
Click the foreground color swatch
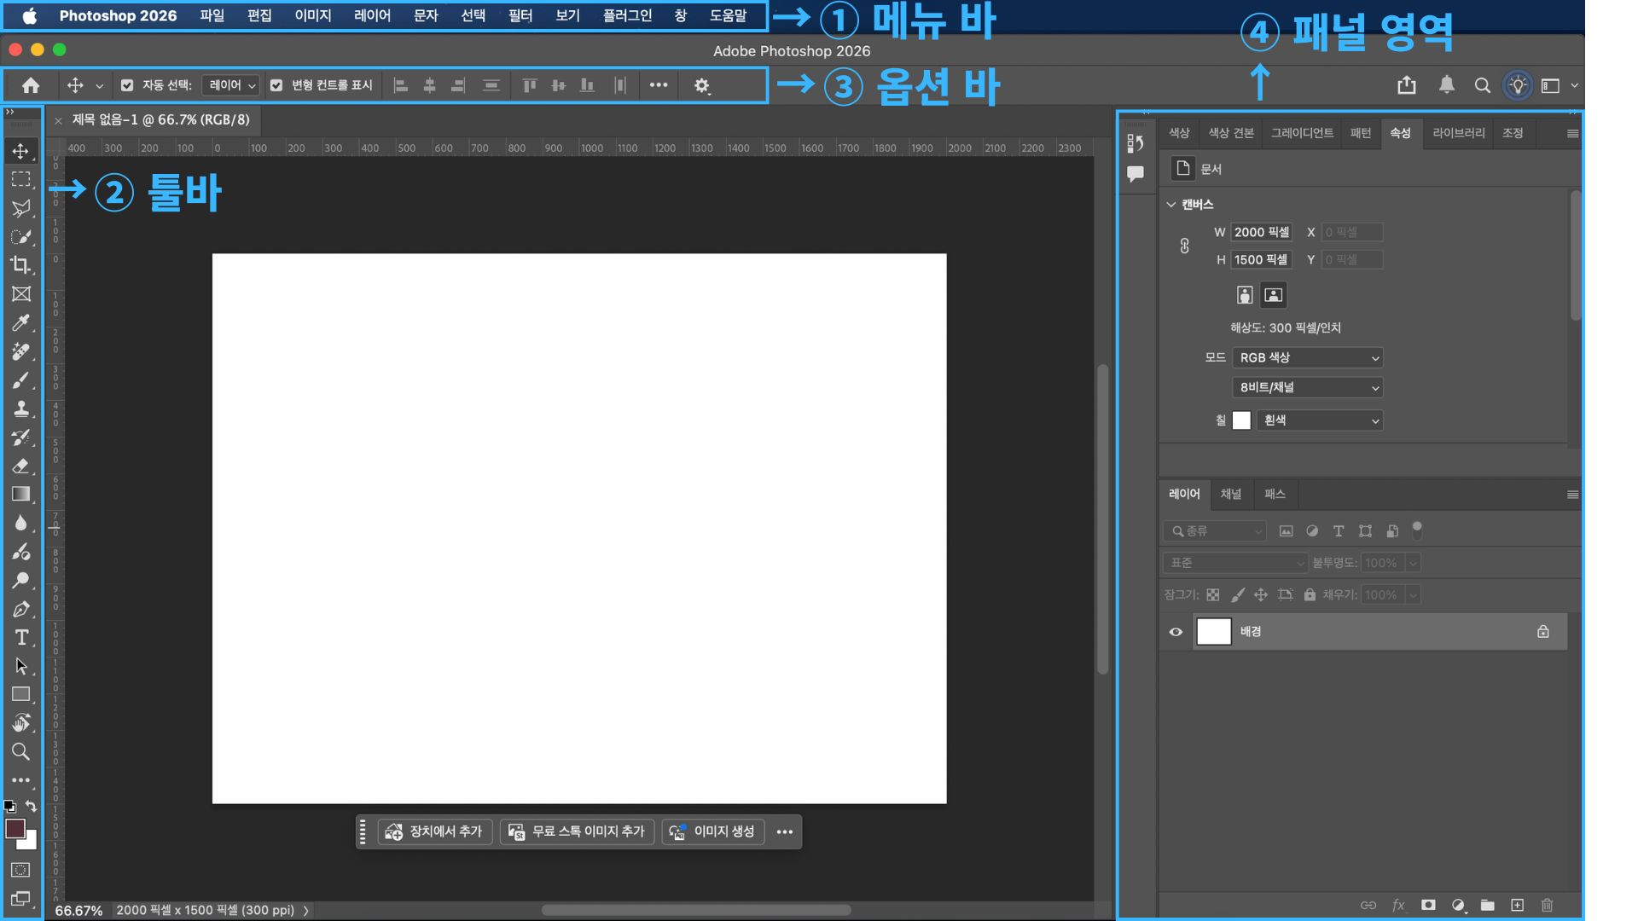point(15,829)
